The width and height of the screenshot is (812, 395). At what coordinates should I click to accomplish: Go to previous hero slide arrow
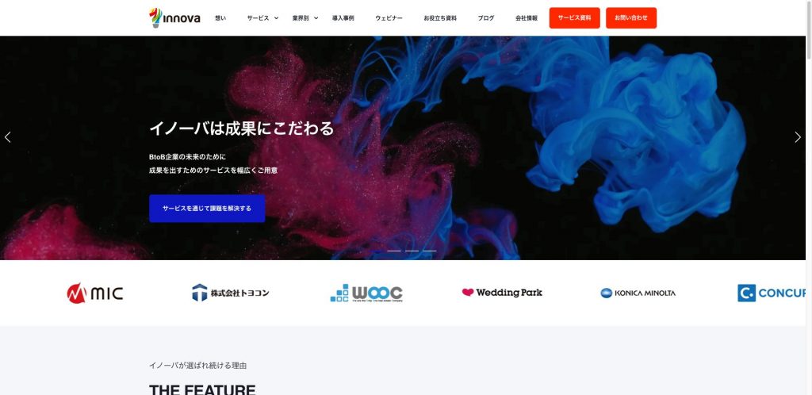7,137
